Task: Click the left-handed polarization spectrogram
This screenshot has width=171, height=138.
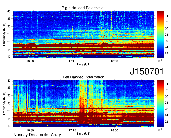Action: (x=83, y=103)
